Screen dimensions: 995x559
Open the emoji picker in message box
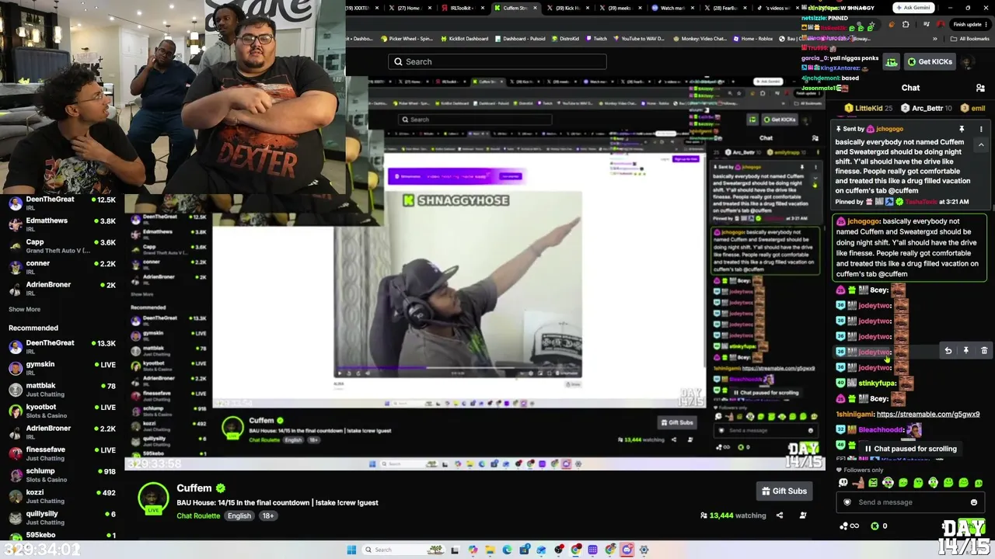973,502
